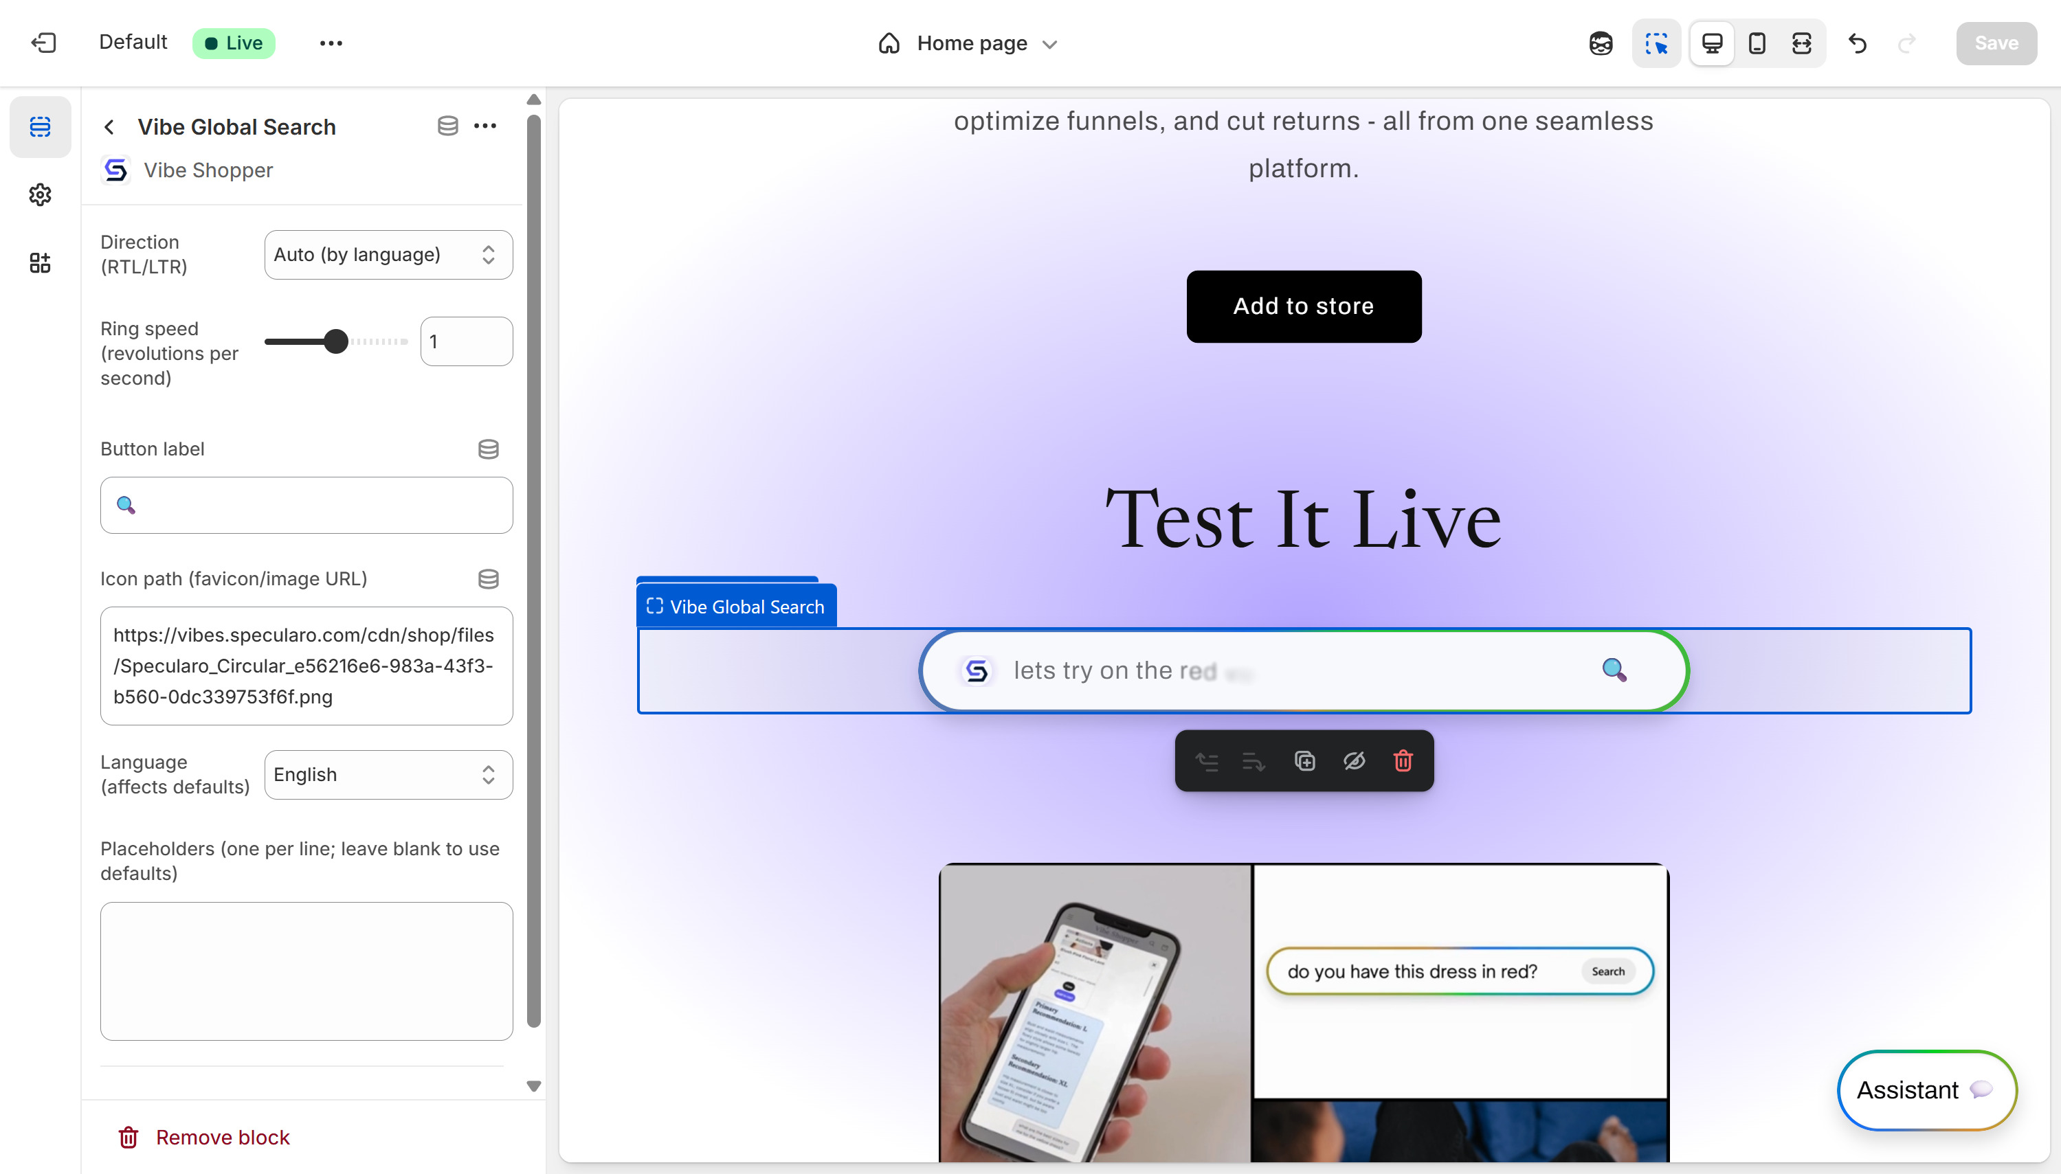Enable inspector element selection mode
Screen dimensions: 2061x1174
click(1657, 43)
